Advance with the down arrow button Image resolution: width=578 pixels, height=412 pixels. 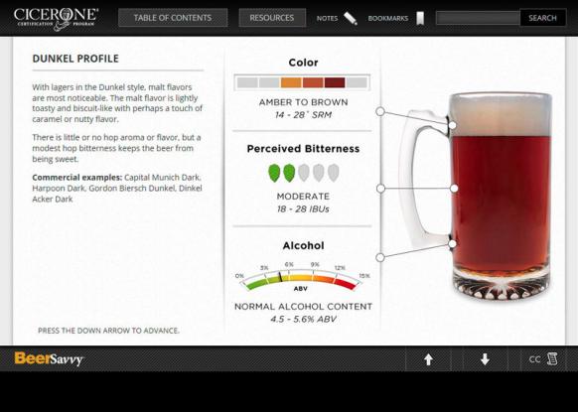point(485,359)
